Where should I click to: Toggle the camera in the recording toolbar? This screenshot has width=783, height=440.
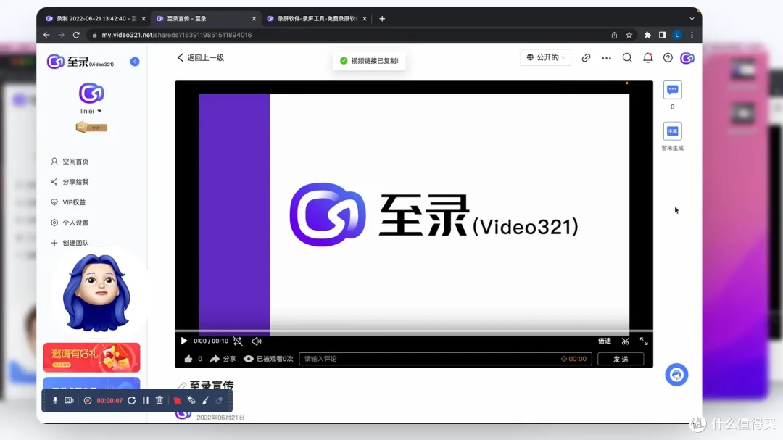tap(70, 401)
